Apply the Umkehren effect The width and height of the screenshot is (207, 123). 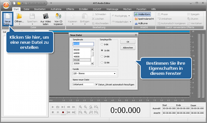tap(165, 19)
